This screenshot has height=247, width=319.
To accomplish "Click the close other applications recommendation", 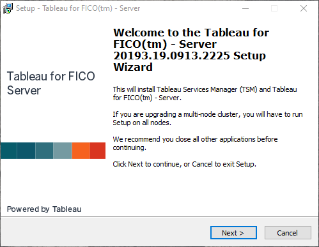I will (195, 144).
